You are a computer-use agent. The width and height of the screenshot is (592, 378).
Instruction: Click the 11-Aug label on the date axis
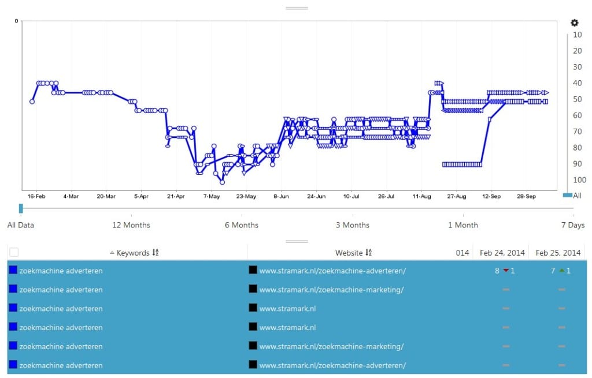click(421, 196)
